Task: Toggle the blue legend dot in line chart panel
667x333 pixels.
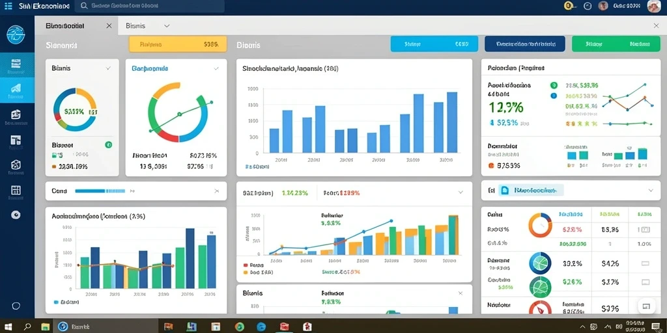Action: click(554, 96)
